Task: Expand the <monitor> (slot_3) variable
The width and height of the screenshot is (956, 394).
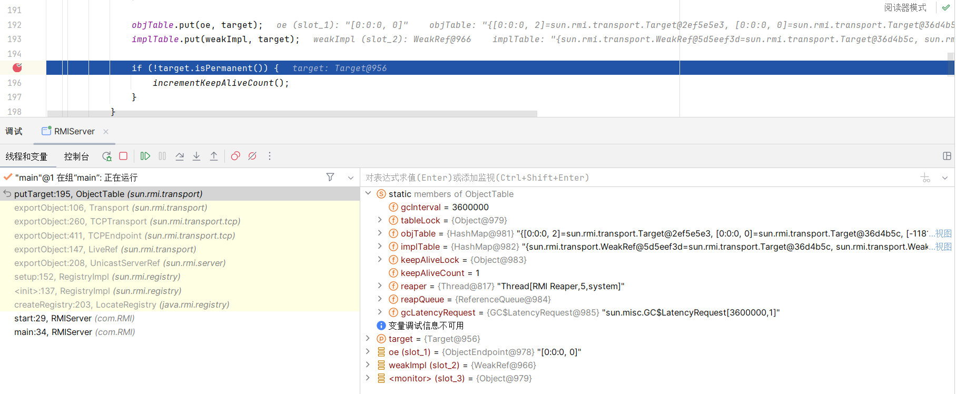Action: coord(368,378)
